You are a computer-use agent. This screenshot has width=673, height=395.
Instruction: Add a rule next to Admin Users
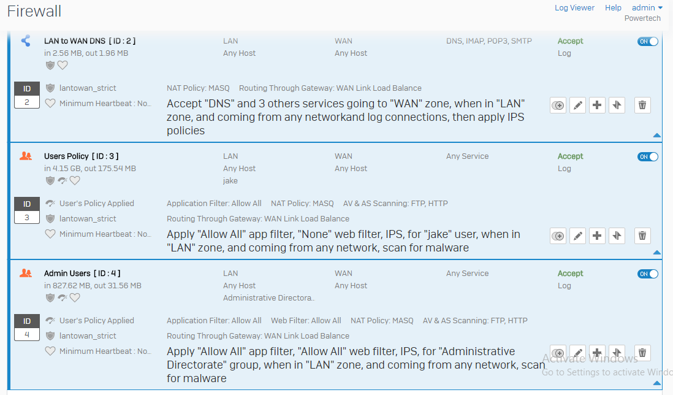[597, 353]
